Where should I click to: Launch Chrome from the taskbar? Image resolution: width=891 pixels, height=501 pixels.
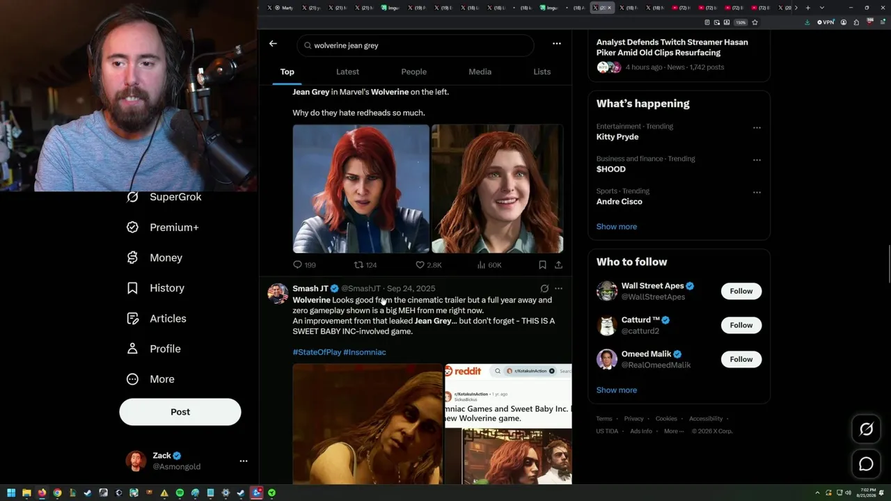tap(57, 493)
